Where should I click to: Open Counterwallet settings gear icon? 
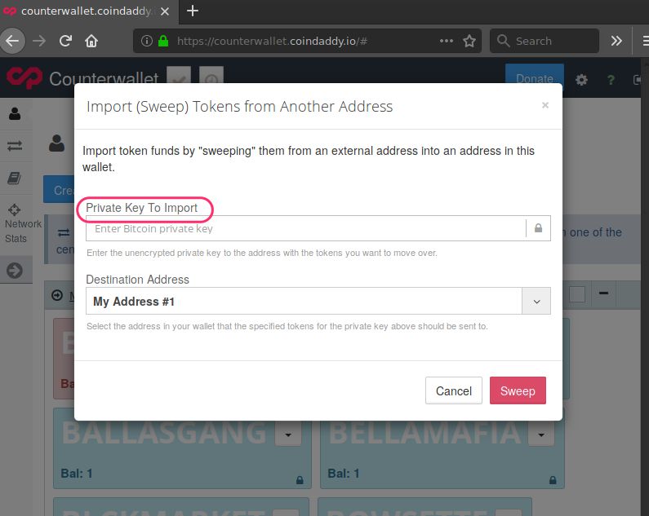[581, 79]
